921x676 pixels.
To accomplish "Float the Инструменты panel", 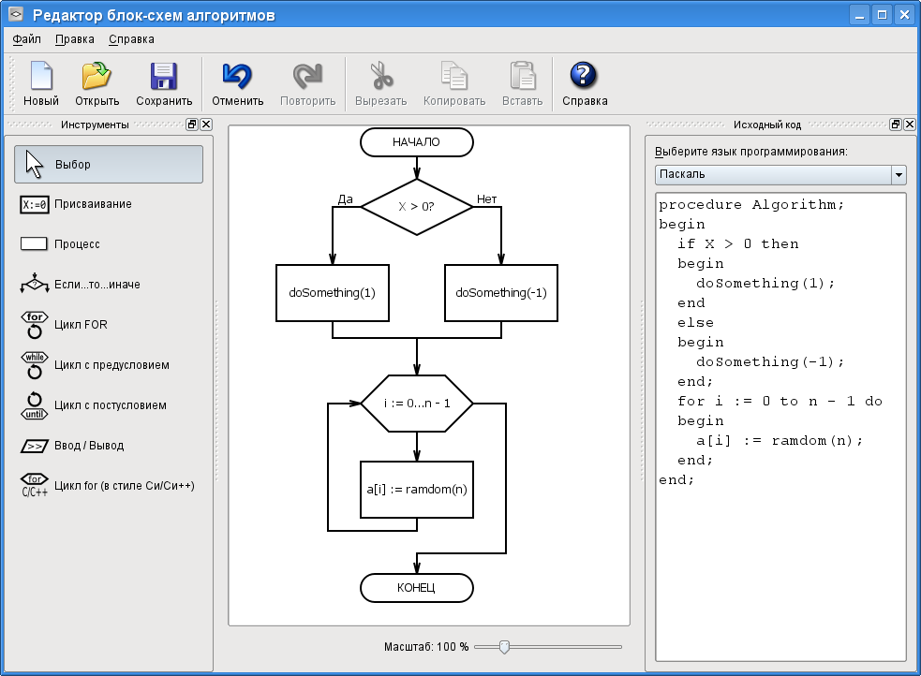I will (x=192, y=125).
